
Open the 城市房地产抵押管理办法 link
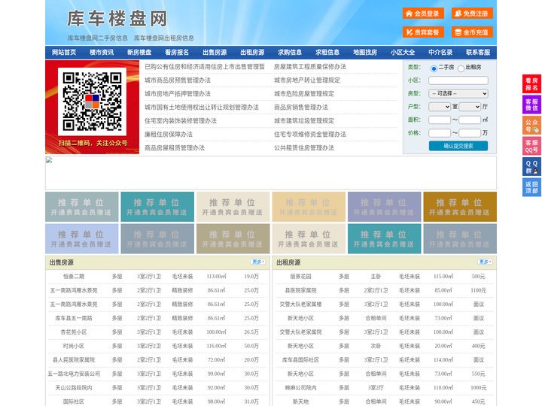coord(178,93)
